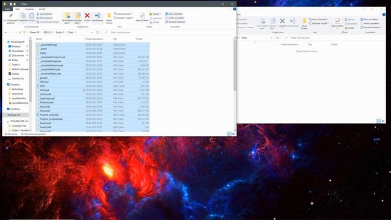Open Einfacher Zugriff dropdown in right window
This screenshot has height=220, width=391.
coord(319,23)
